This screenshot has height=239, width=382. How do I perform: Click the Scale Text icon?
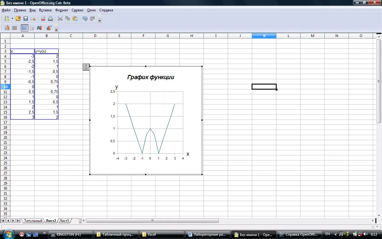tap(39, 28)
